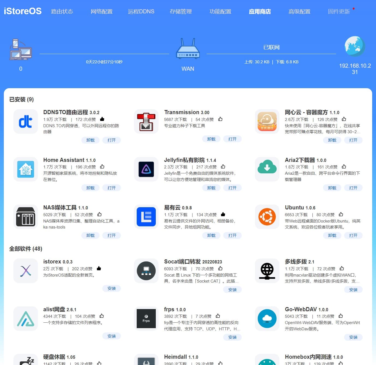376x365 pixels.
Task: Click the Jellyfin私有影院 purple icon
Action: (146, 169)
